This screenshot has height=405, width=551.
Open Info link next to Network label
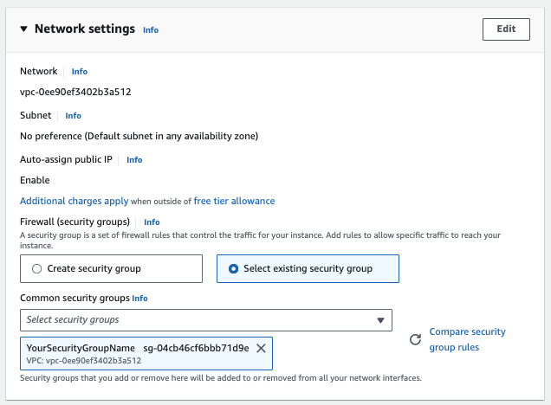pos(80,72)
